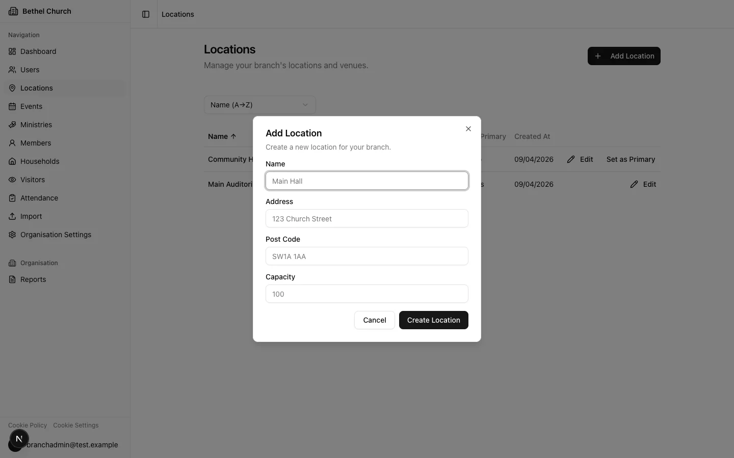734x458 pixels.
Task: Click the Bethel Church organisation name
Action: (x=47, y=11)
